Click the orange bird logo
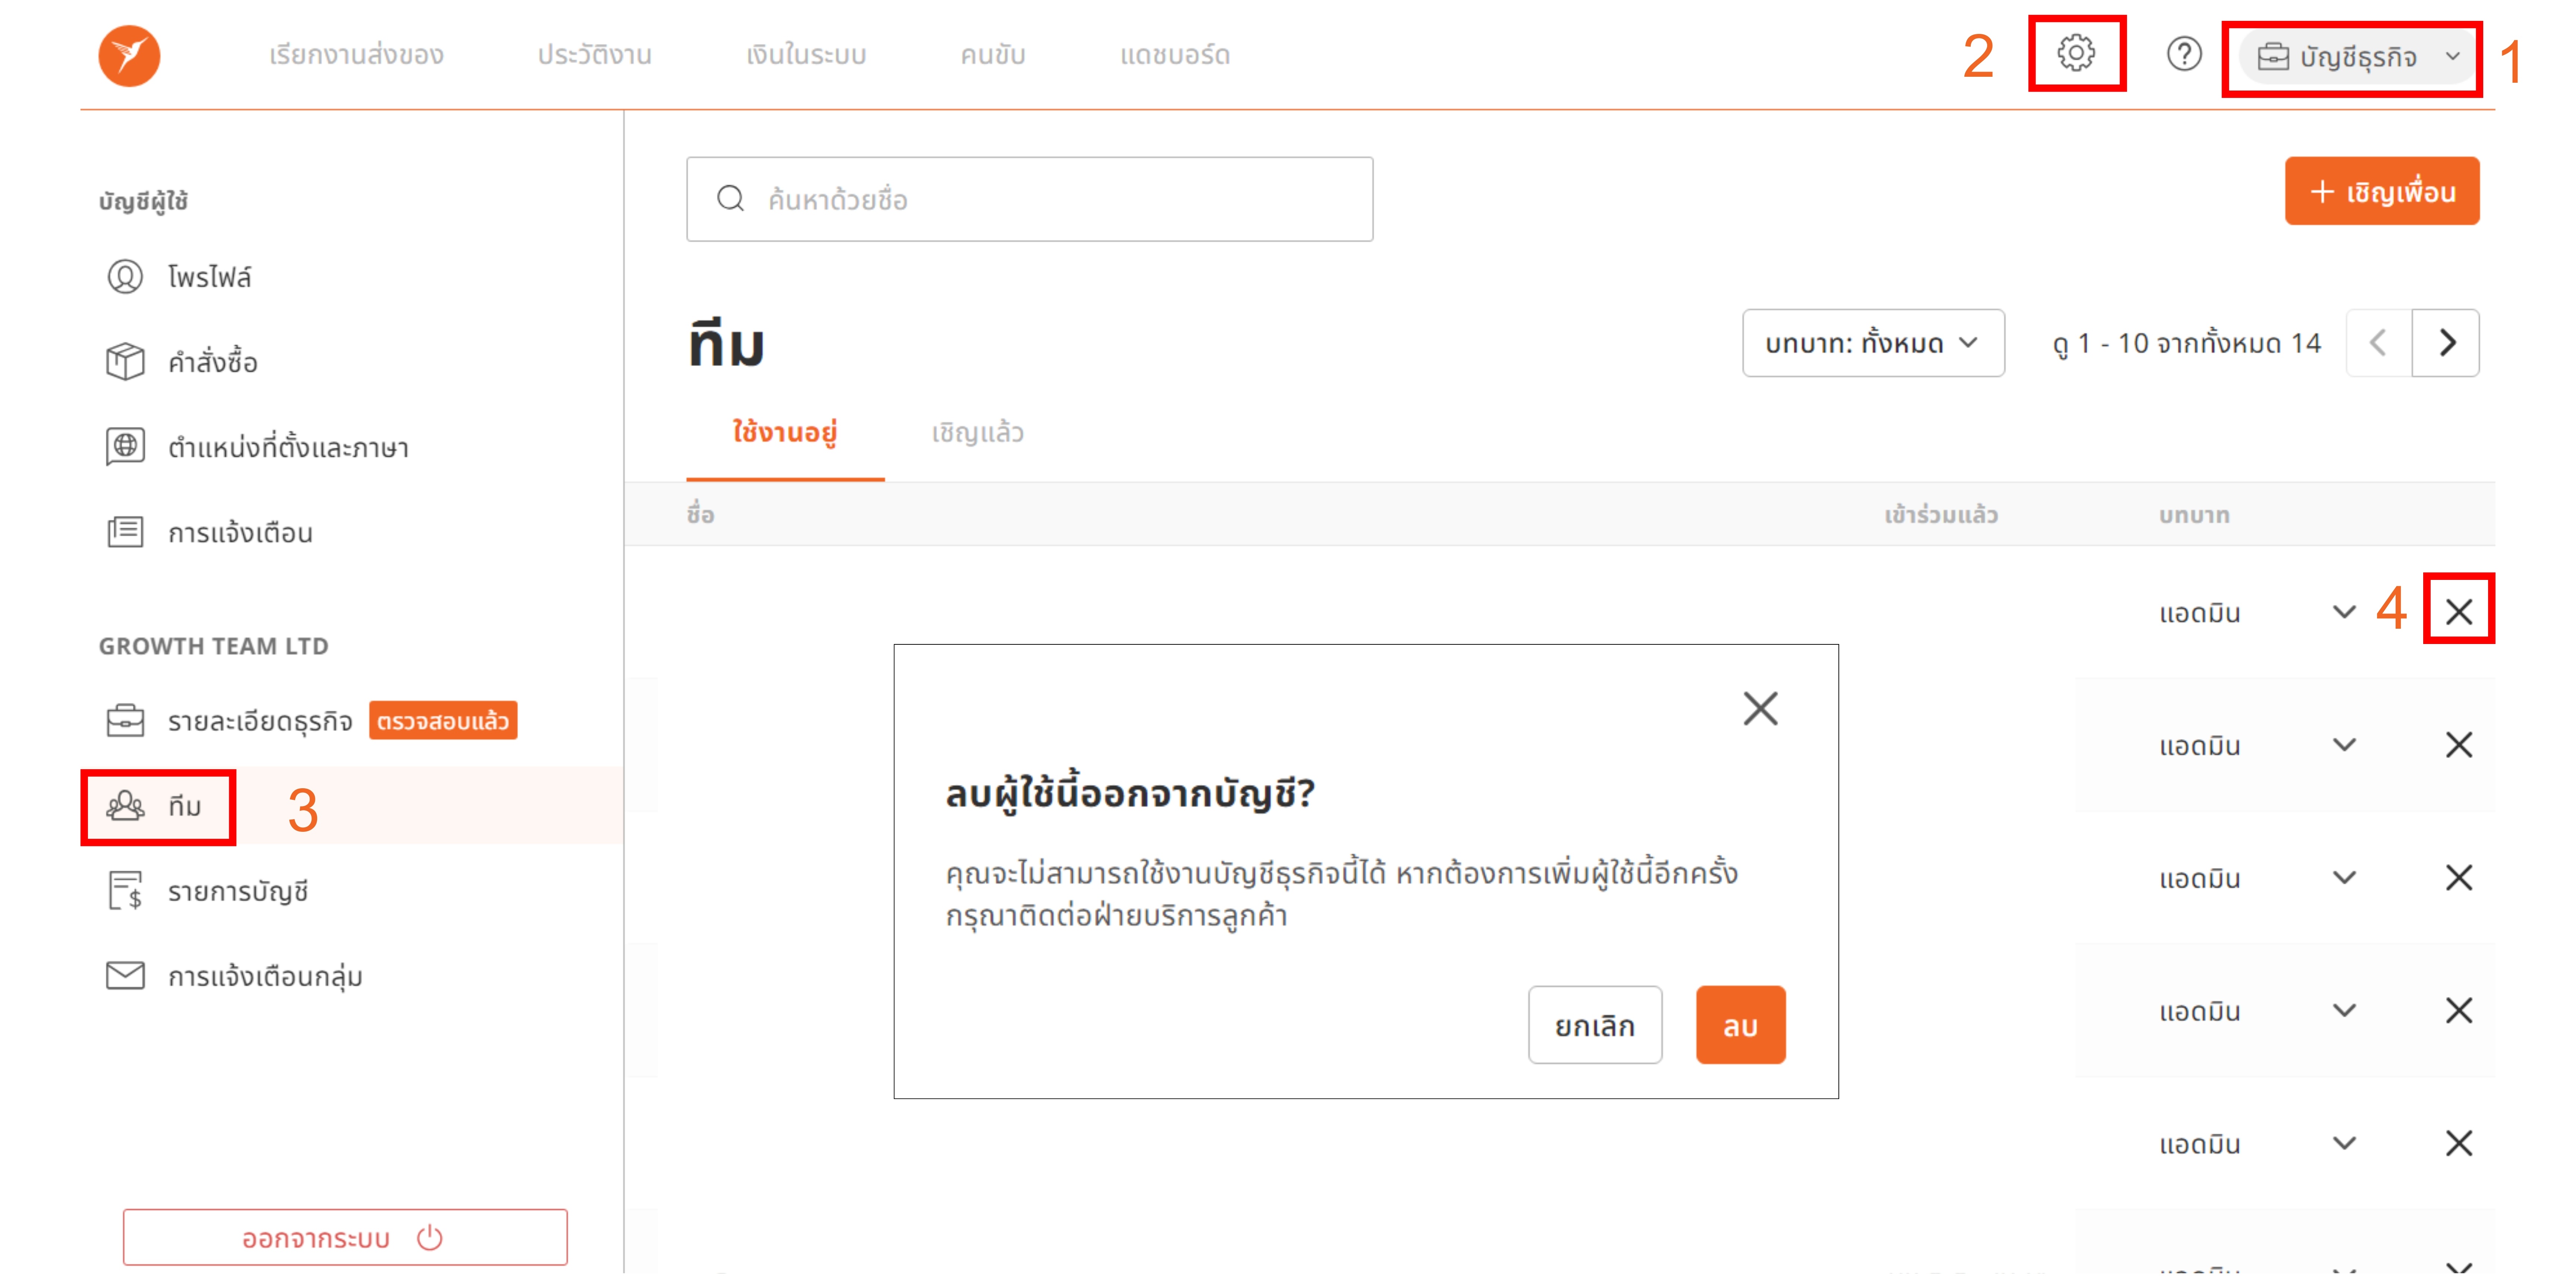Viewport: 2576px width, 1288px height. pos(129,56)
